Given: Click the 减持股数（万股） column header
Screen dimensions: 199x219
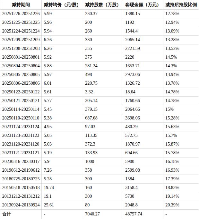Looking at the screenshot, I should coord(102,5).
